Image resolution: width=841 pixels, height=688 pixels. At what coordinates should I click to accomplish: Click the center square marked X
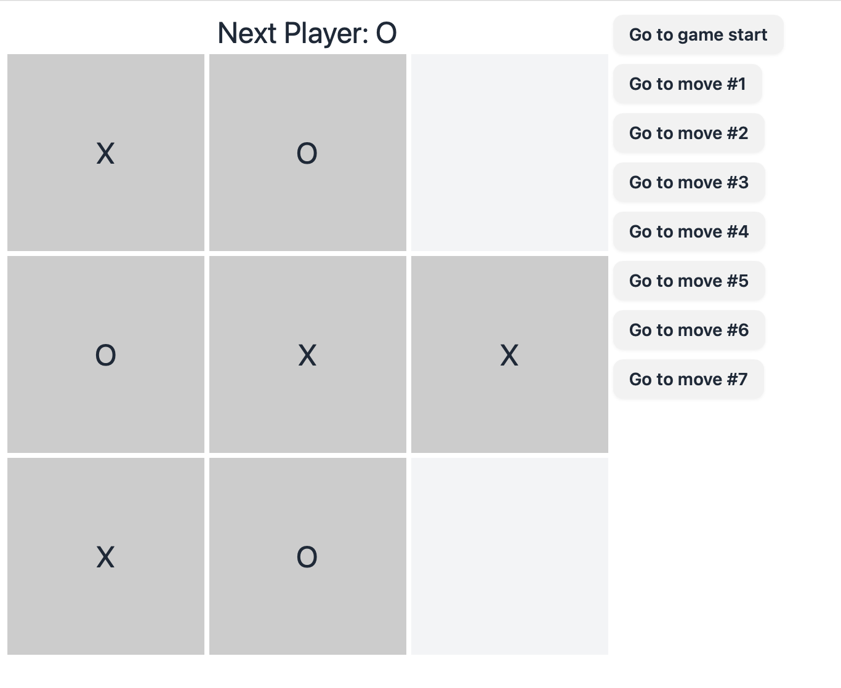[x=308, y=354]
